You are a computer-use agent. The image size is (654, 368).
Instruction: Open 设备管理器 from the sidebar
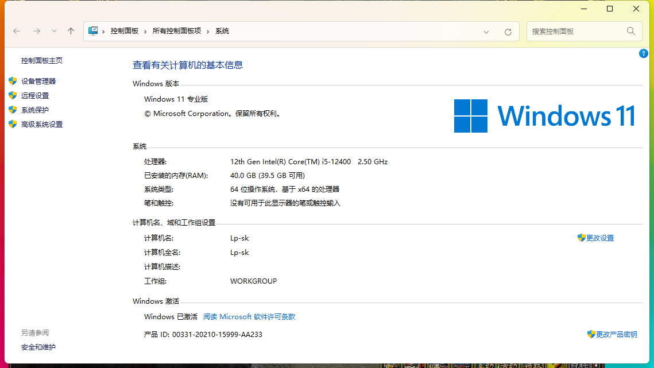(x=38, y=82)
